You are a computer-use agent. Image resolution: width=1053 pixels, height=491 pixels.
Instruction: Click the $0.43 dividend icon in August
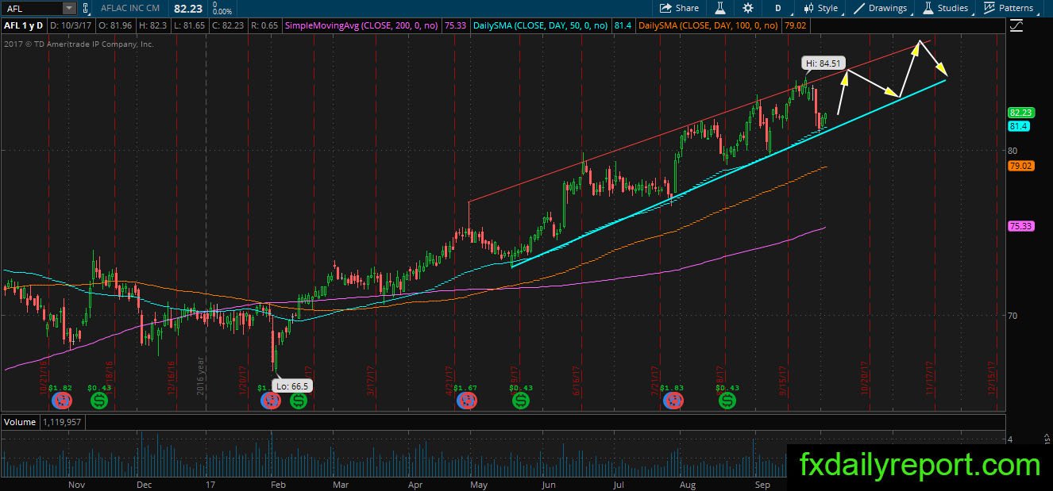click(x=727, y=401)
